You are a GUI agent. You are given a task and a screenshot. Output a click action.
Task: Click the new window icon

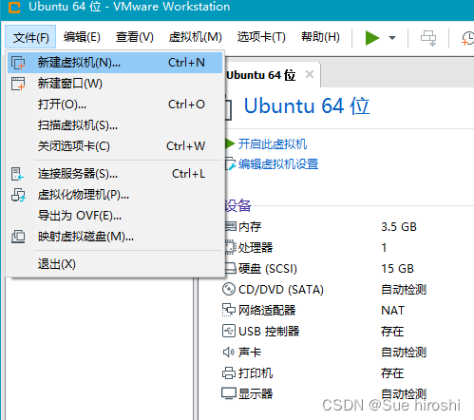click(18, 84)
